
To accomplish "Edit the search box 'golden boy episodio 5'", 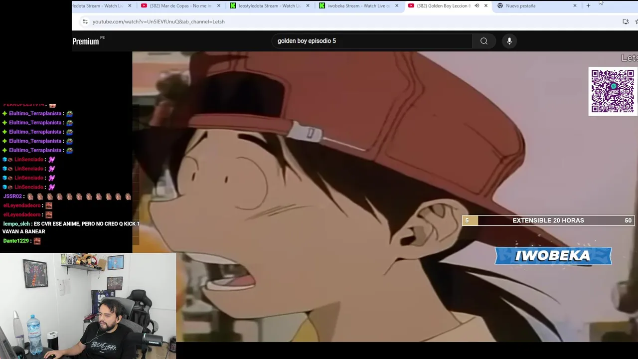I will coord(371,41).
